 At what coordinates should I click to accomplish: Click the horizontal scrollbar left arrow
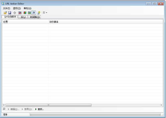[x=4, y=105]
